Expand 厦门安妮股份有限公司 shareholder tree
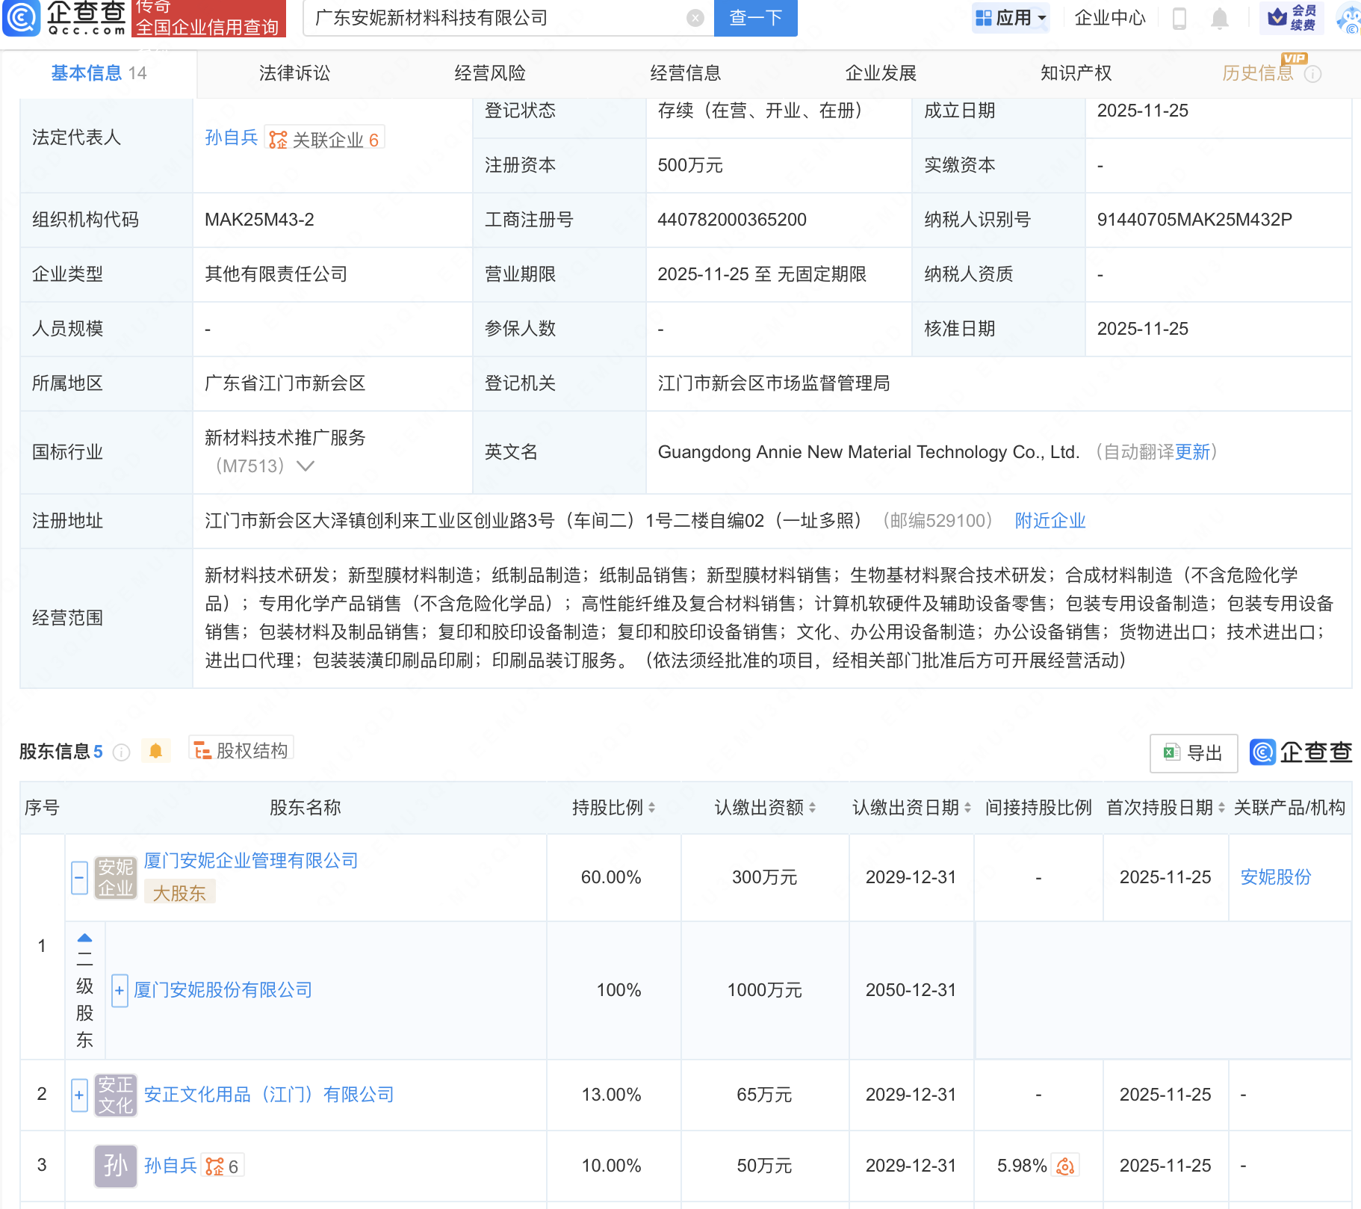This screenshot has height=1209, width=1361. click(x=120, y=990)
